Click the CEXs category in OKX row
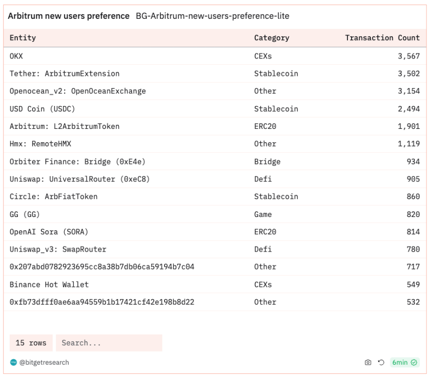The height and width of the screenshot is (378, 429). pos(263,56)
